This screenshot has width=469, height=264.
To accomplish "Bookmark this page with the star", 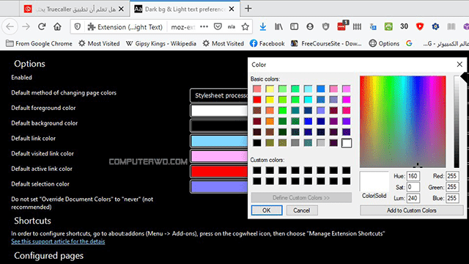I will point(245,27).
